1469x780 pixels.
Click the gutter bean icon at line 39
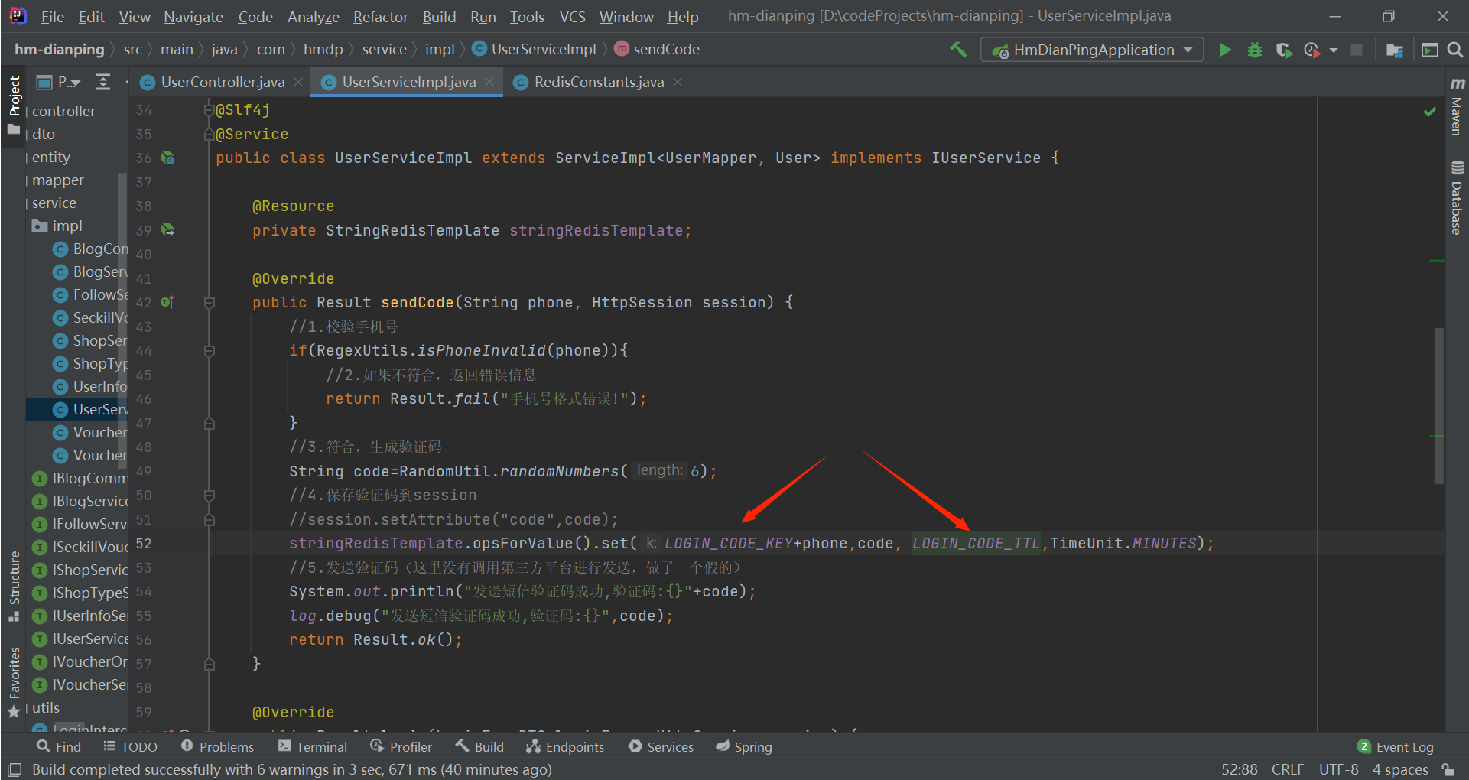[x=167, y=229]
